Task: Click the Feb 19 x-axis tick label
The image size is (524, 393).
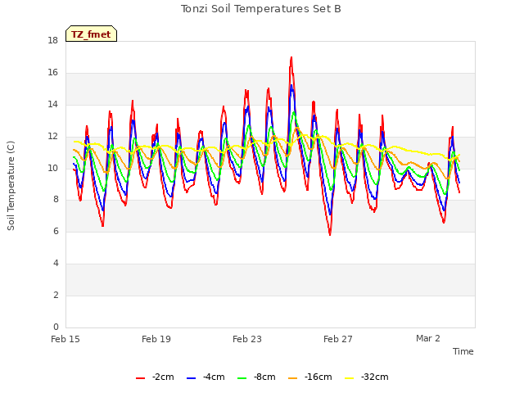Action: point(156,339)
